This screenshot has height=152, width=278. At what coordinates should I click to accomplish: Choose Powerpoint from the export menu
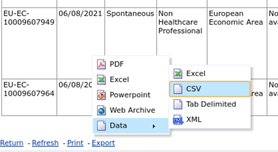click(131, 95)
